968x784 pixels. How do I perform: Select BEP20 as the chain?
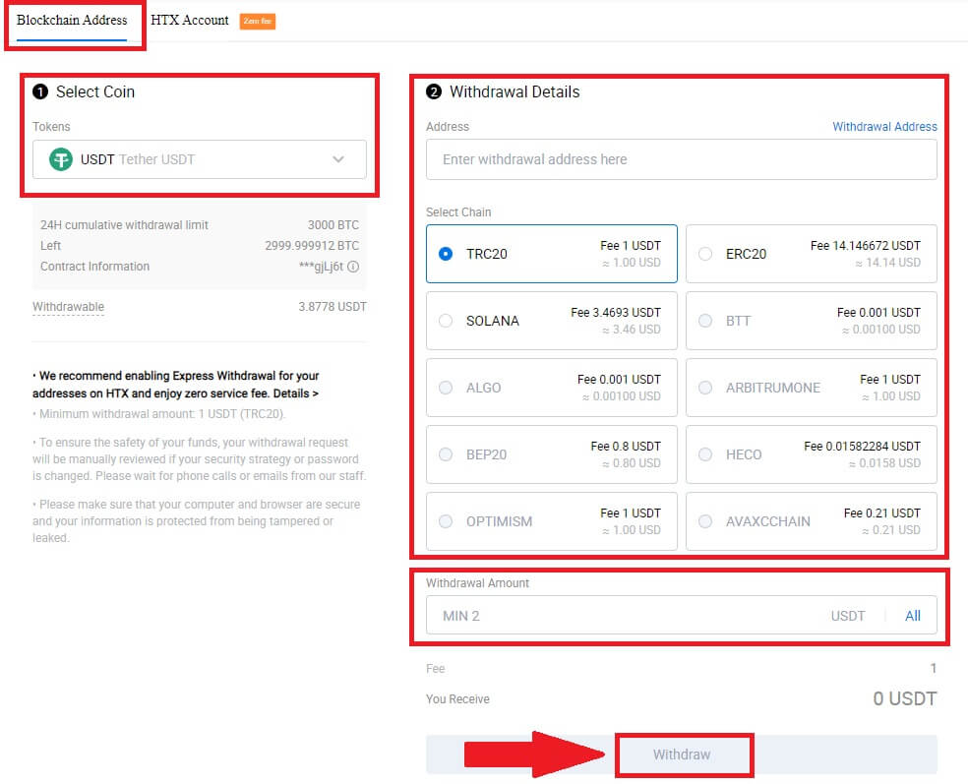[x=446, y=453]
